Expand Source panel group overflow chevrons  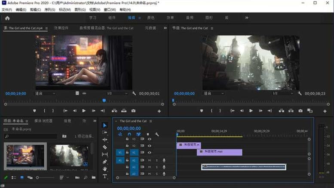(x=165, y=28)
